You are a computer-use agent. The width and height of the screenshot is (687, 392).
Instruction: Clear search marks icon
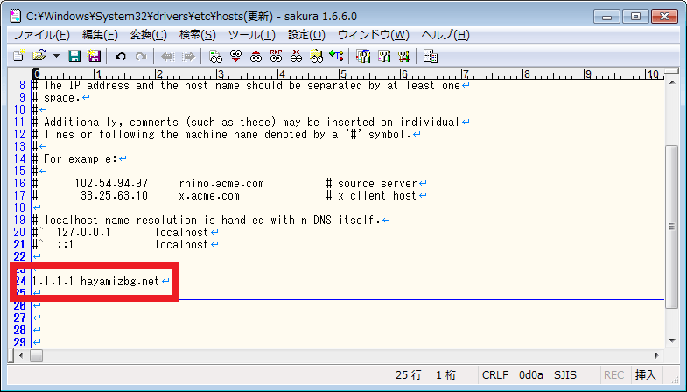pyautogui.click(x=296, y=56)
